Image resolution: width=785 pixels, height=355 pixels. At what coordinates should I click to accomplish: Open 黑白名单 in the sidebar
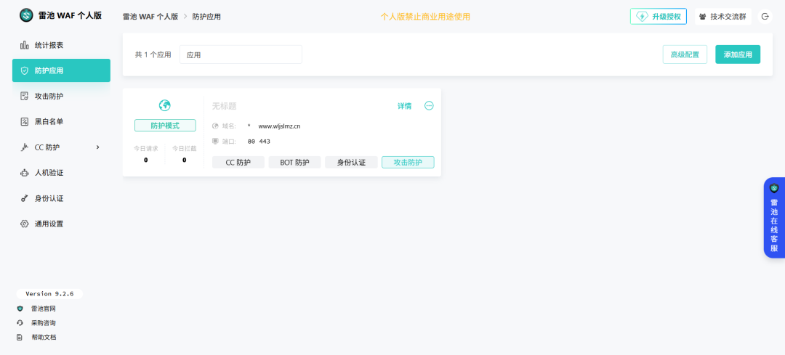tap(61, 121)
